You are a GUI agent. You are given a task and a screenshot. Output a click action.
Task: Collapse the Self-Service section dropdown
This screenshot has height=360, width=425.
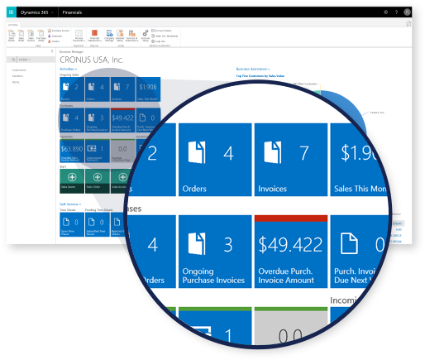[70, 204]
